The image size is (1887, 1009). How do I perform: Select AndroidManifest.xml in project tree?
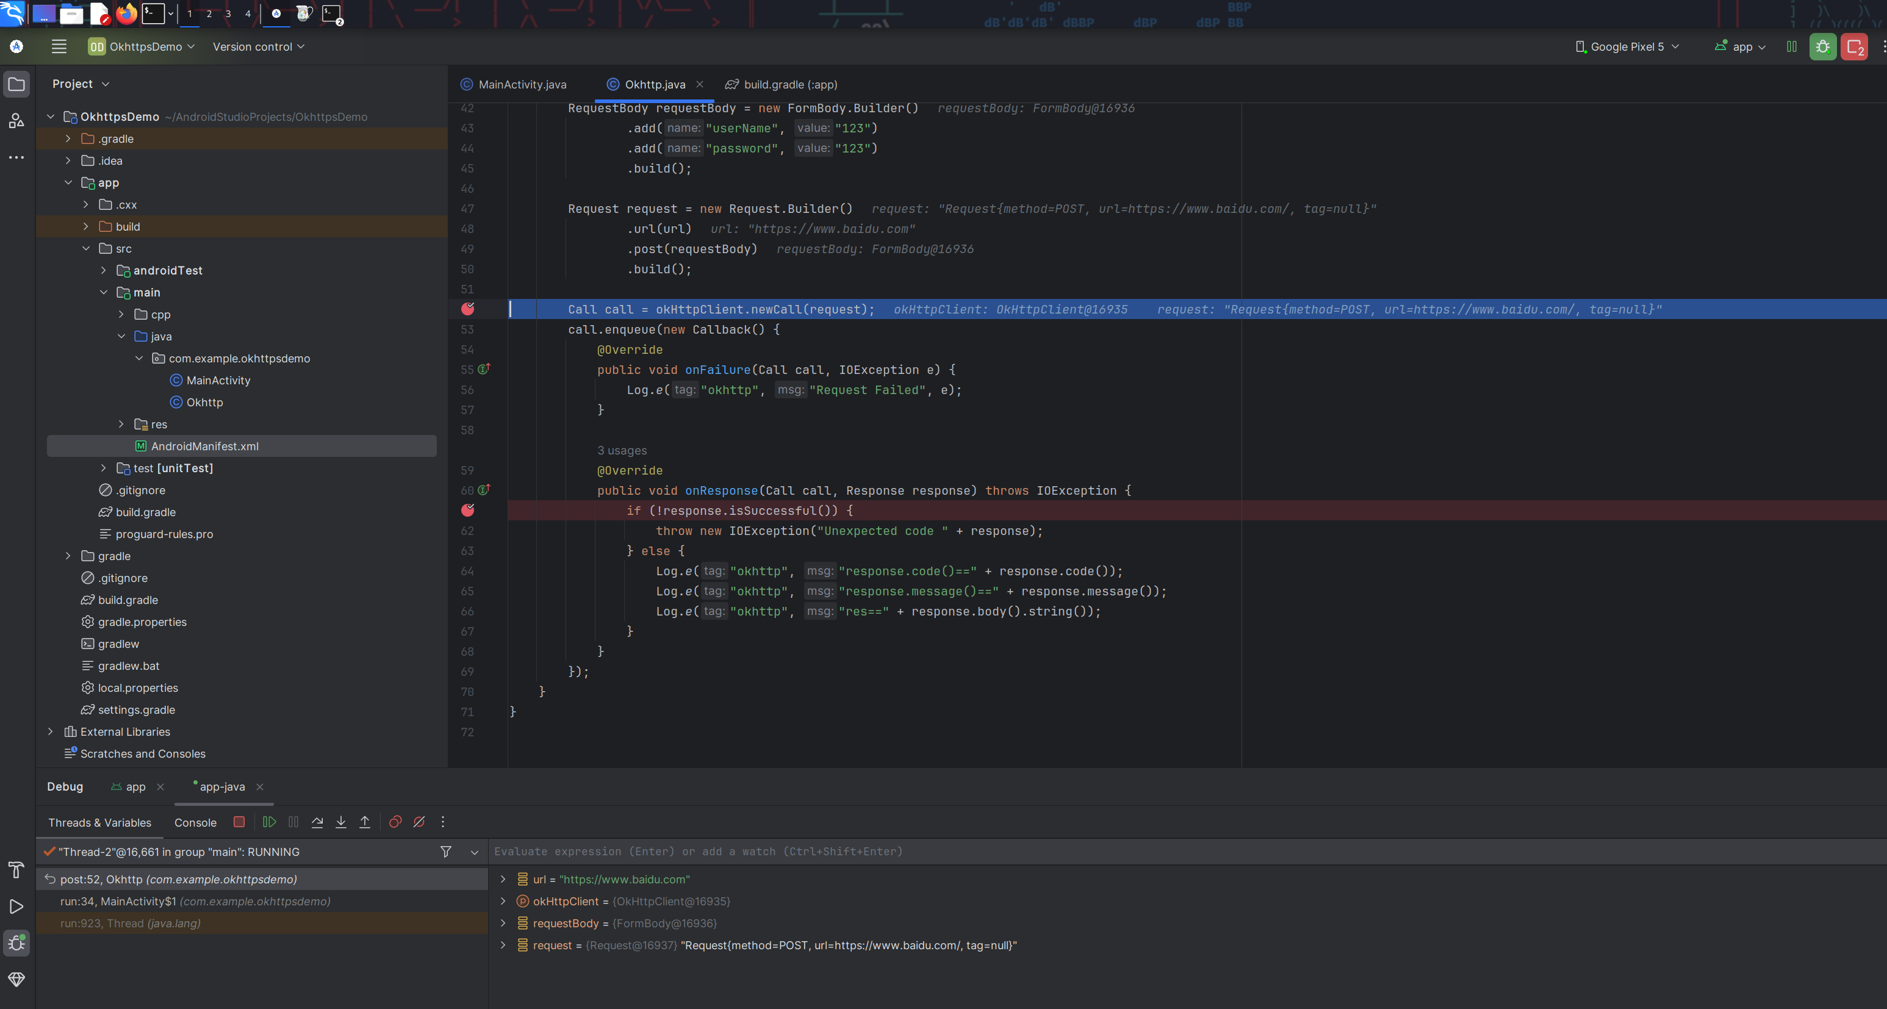(x=242, y=446)
